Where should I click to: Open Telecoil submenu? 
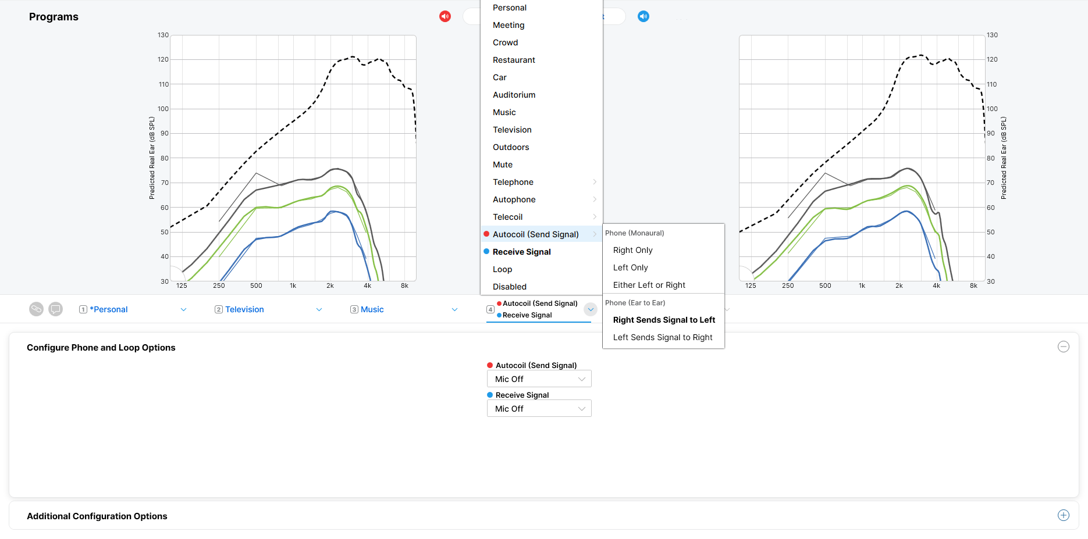click(542, 217)
